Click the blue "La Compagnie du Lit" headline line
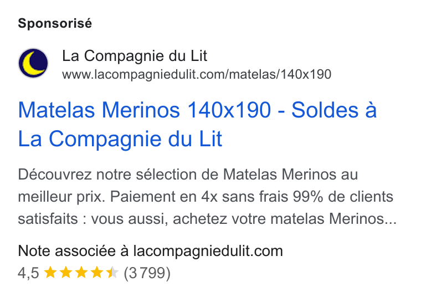The image size is (421, 297). tap(120, 139)
